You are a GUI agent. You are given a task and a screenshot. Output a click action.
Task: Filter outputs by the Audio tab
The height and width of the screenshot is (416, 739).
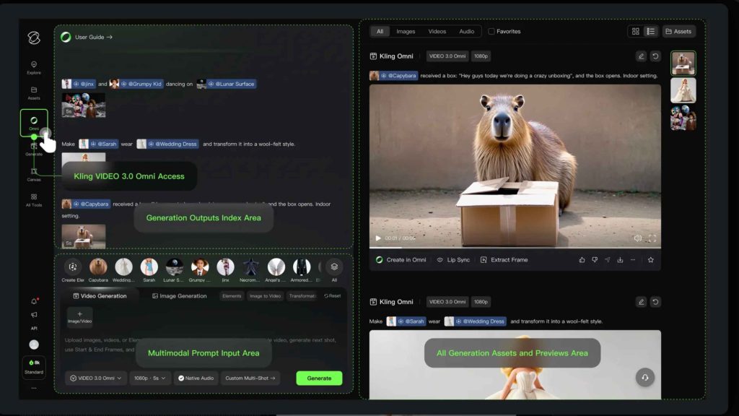pos(467,31)
